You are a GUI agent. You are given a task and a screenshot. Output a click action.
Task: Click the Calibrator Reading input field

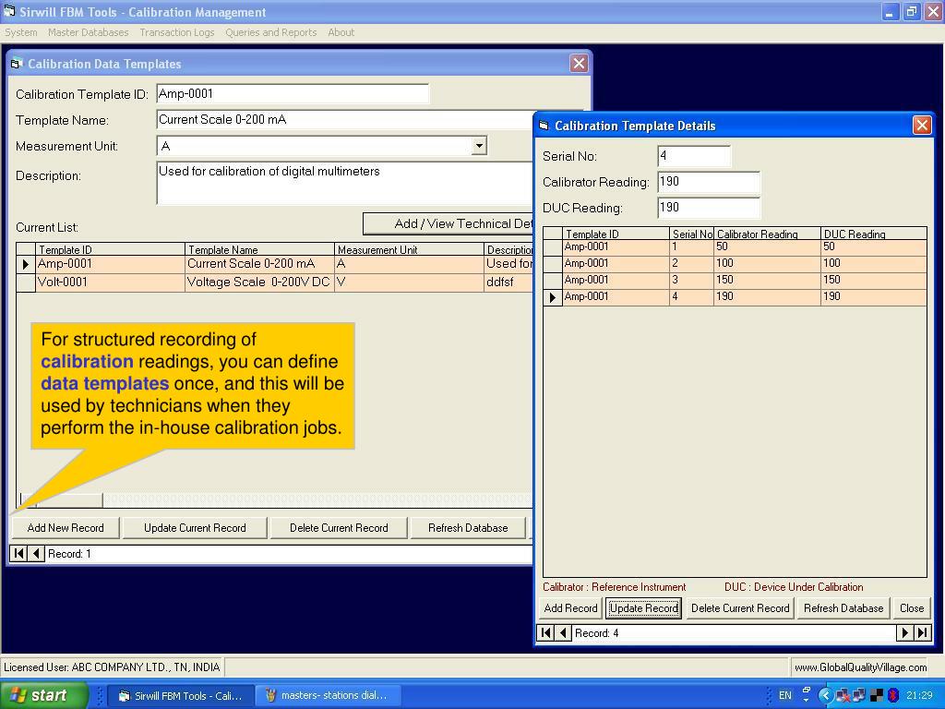(708, 182)
